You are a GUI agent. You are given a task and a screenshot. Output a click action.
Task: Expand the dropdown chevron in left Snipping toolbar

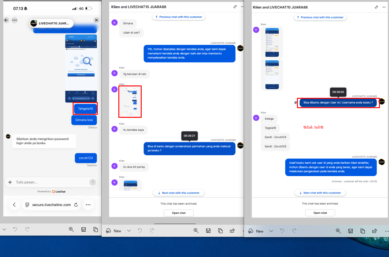pyautogui.click(x=4, y=230)
